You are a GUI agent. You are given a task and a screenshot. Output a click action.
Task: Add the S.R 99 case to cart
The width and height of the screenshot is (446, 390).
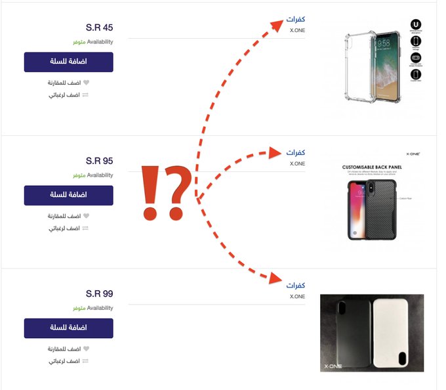(x=69, y=328)
